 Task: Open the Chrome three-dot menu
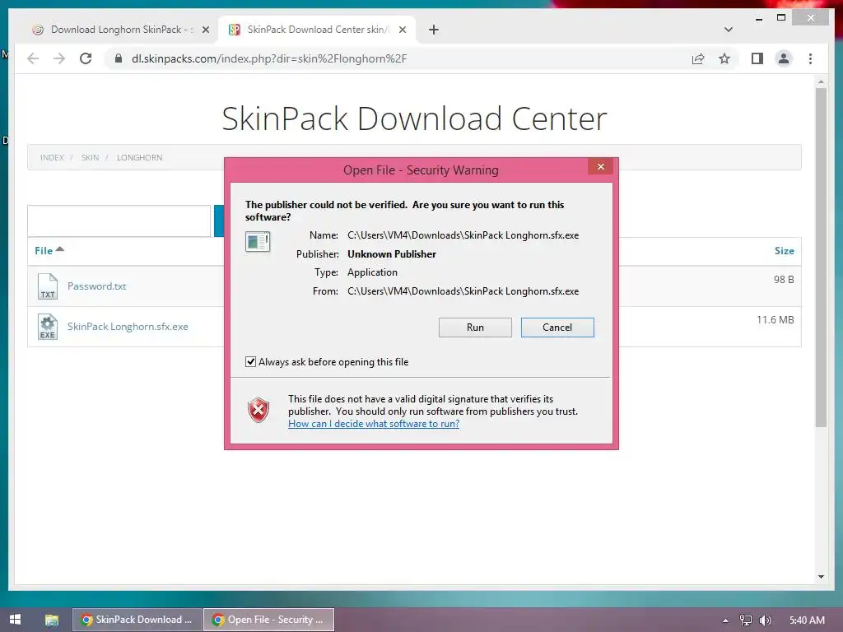coord(810,58)
